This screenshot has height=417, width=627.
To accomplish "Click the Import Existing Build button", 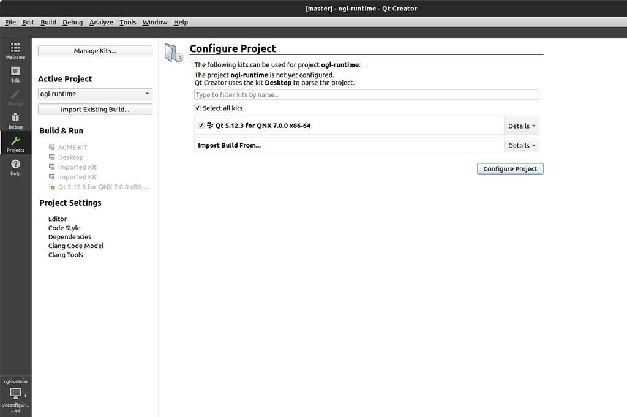I will coord(95,110).
